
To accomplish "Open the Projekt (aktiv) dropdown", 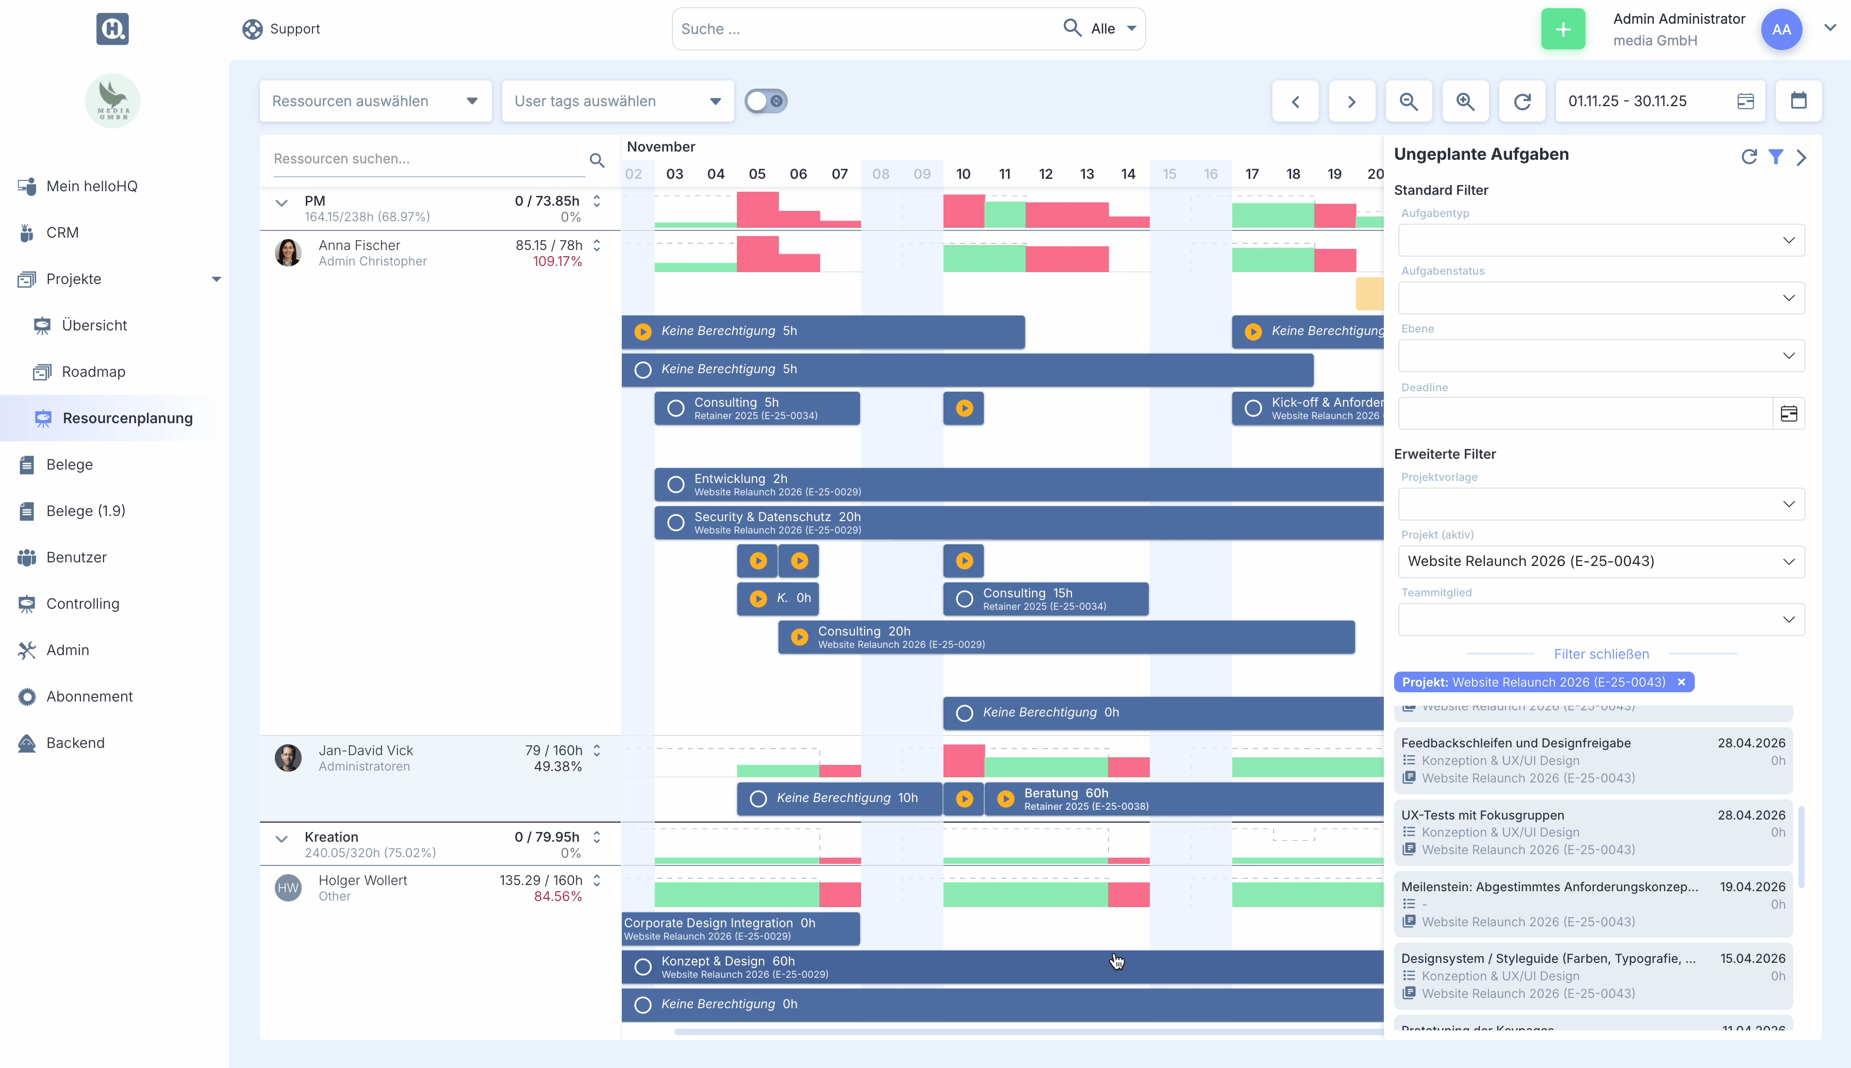I will tap(1601, 561).
